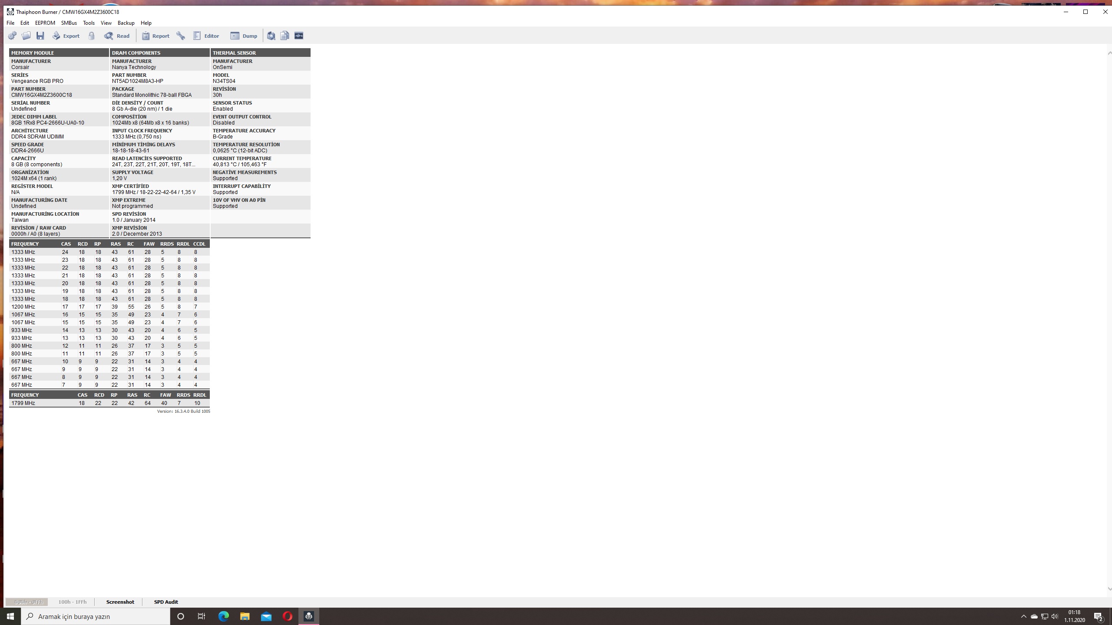Click thermal sensor model N34TS04
Image resolution: width=1112 pixels, height=625 pixels.
pyautogui.click(x=224, y=81)
